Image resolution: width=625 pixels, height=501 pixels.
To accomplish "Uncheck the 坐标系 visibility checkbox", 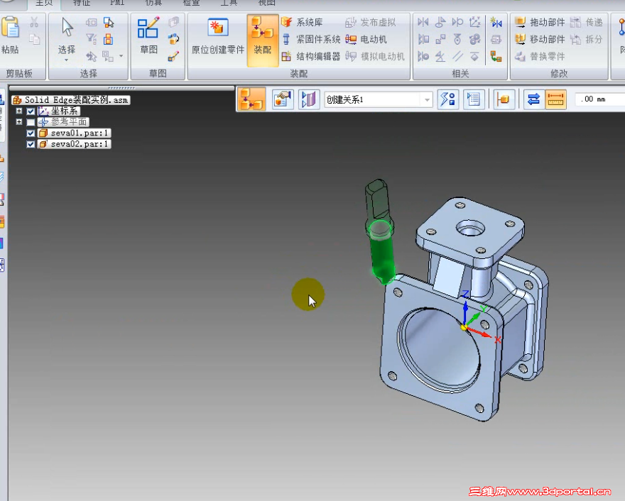I will coord(31,111).
